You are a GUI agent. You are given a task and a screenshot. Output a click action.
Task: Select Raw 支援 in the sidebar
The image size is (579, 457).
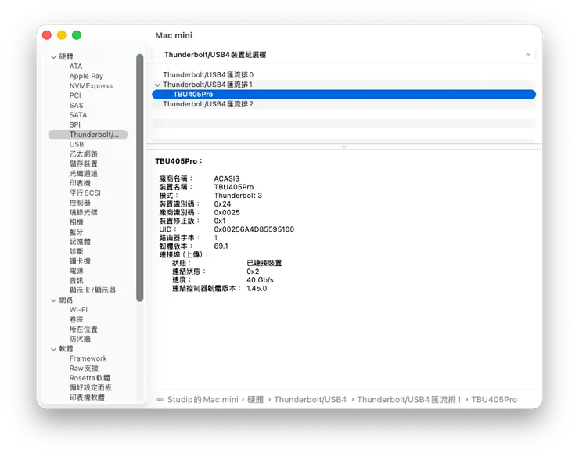coord(84,369)
